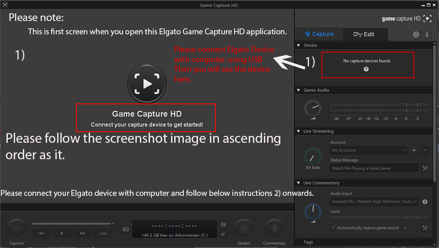Enable the Commentary microphone button
439x248 pixels.
pos(275,229)
